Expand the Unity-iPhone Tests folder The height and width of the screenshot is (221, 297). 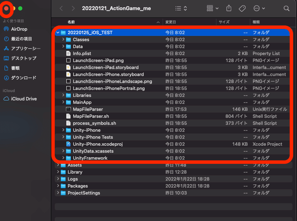click(x=63, y=137)
